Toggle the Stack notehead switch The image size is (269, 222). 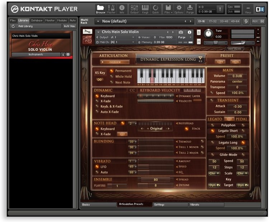(187, 129)
